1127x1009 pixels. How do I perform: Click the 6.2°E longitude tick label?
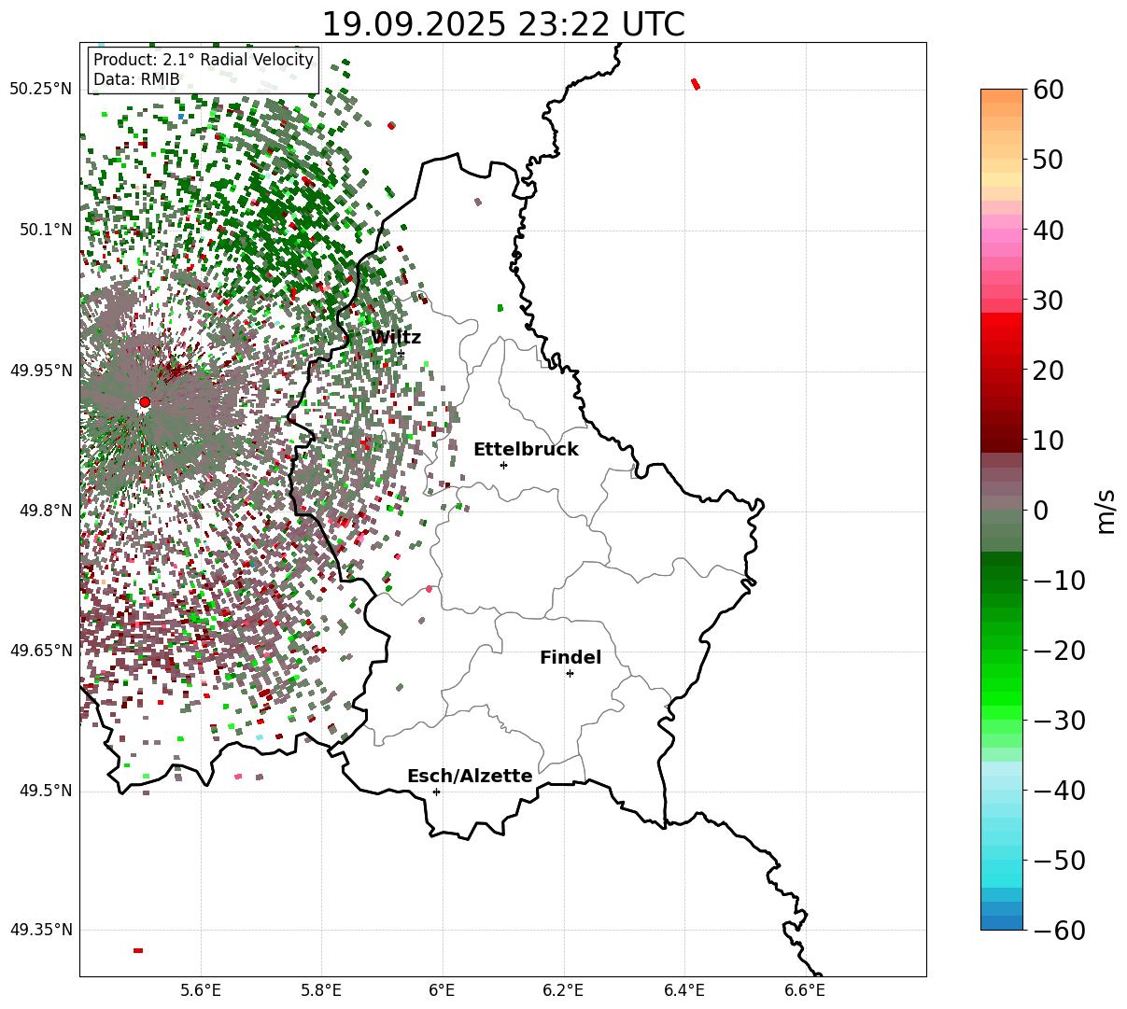[x=563, y=989]
